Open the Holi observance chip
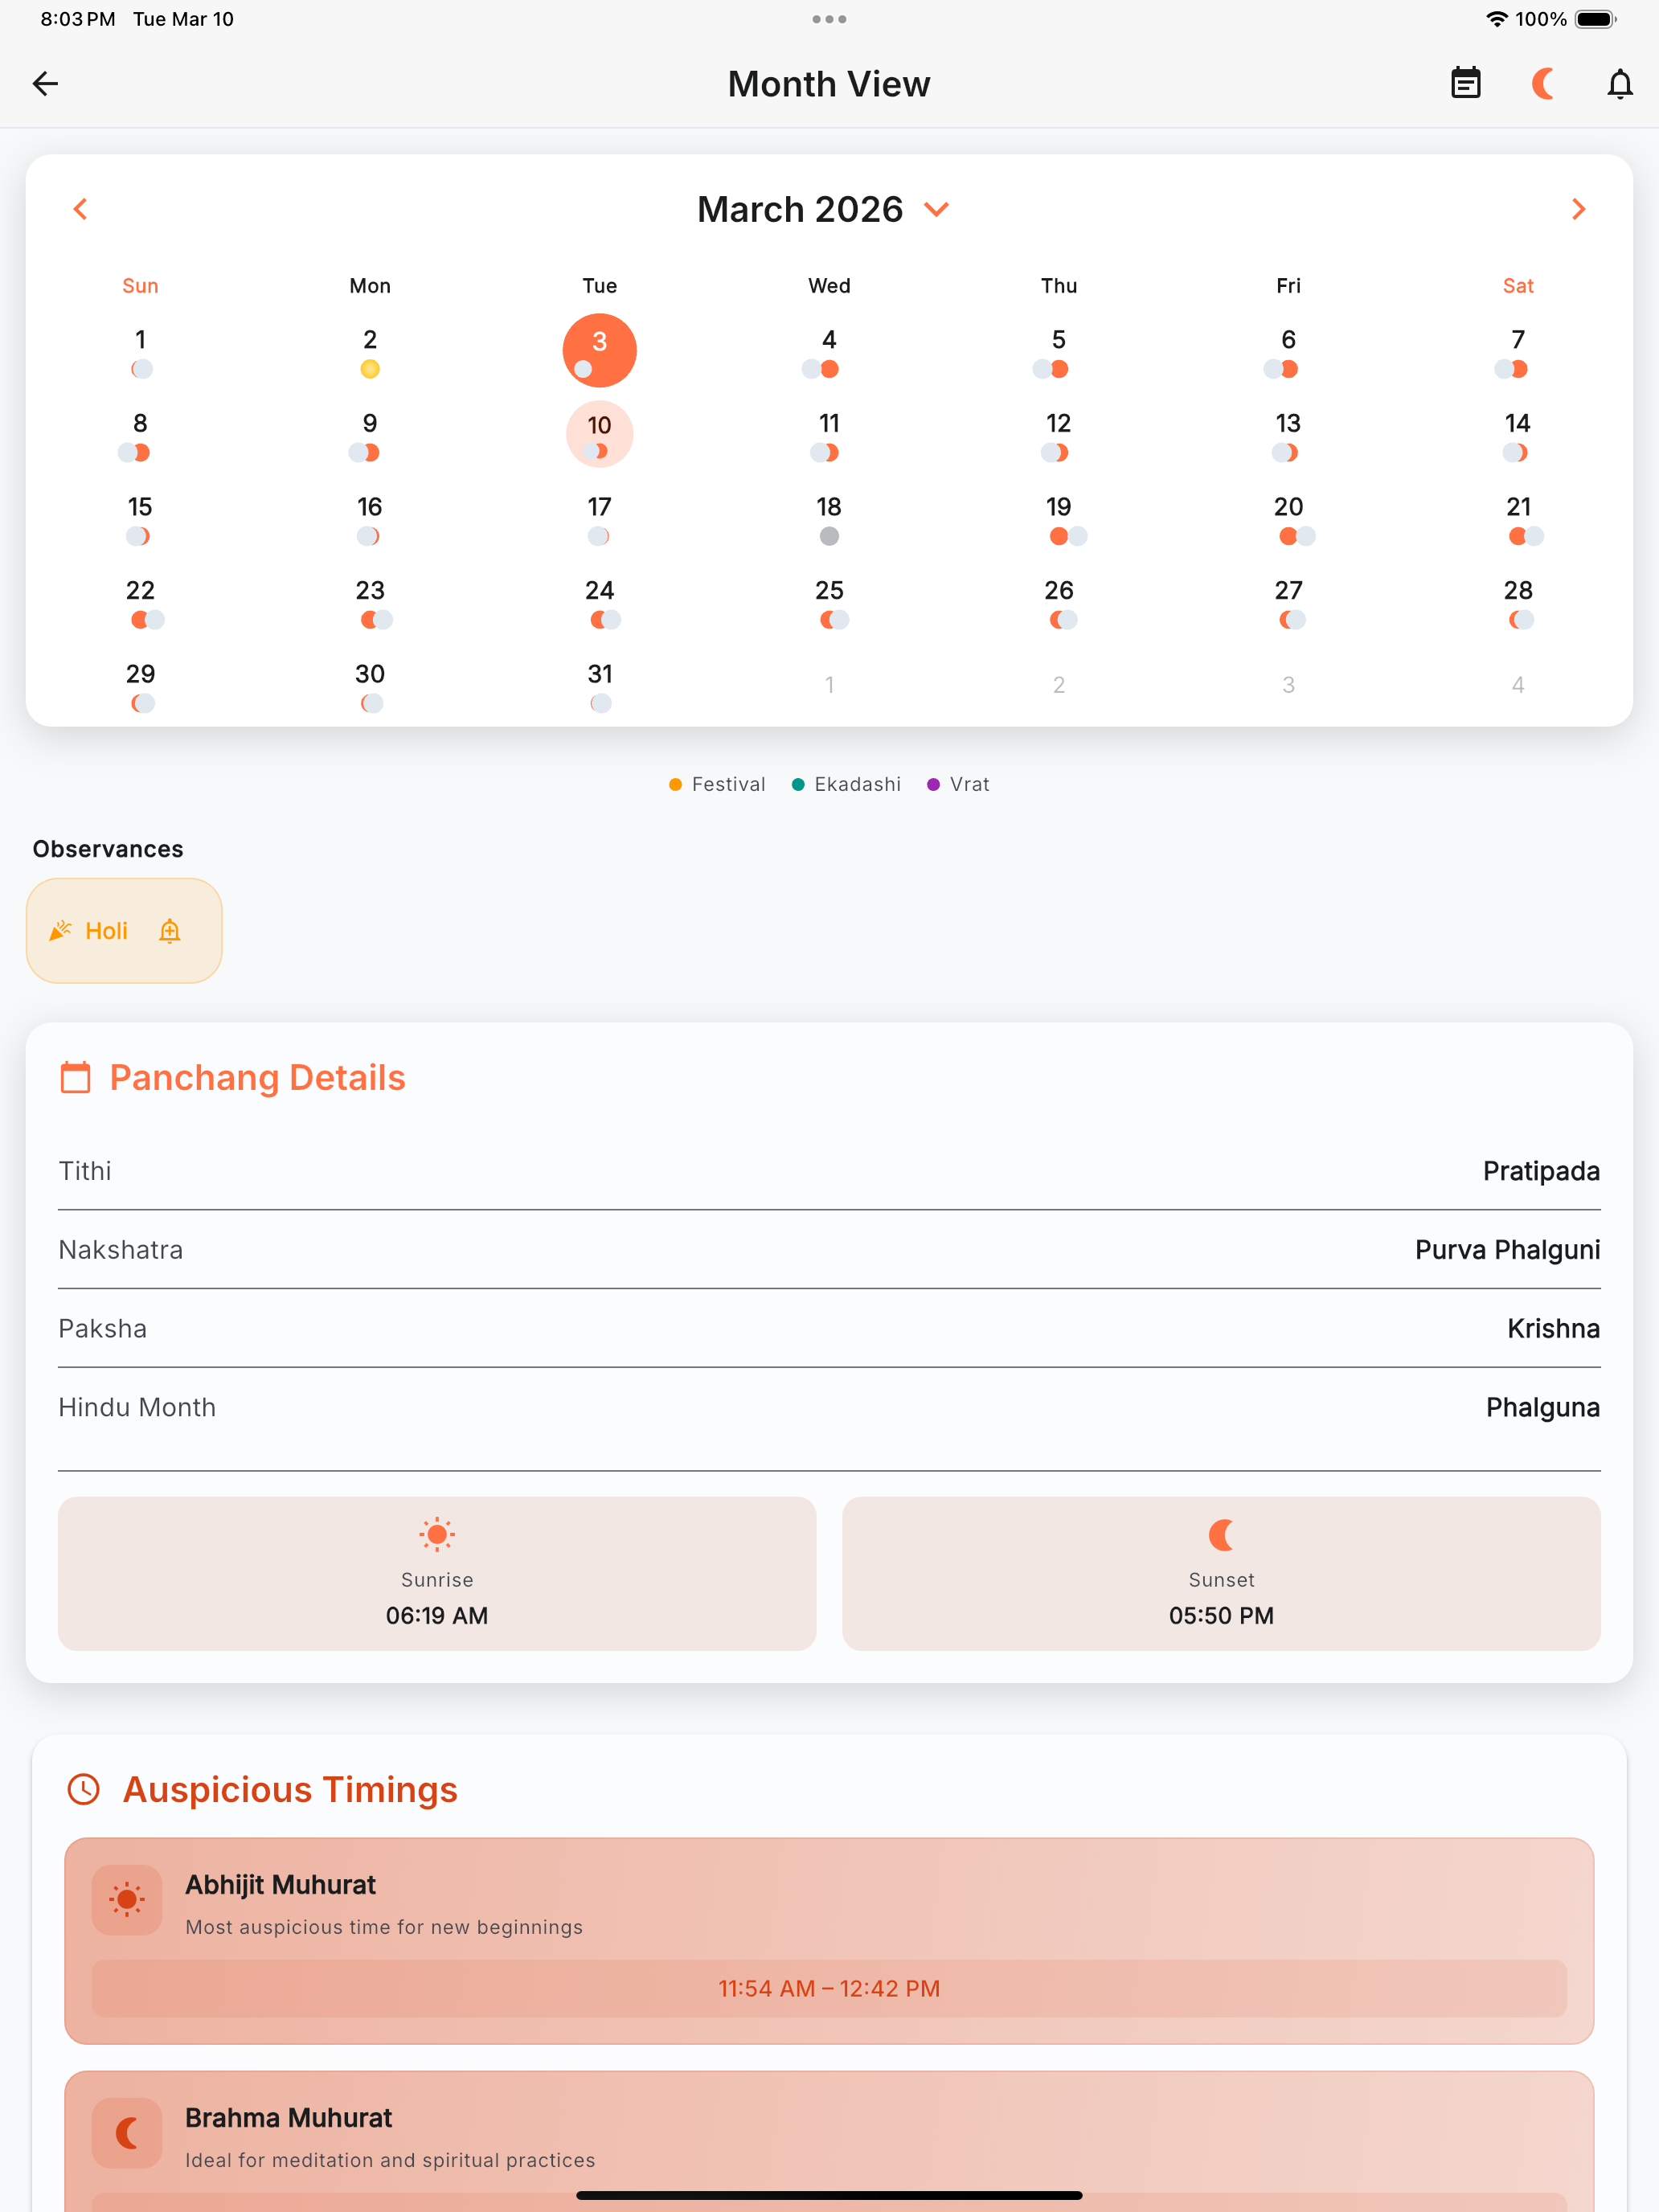The height and width of the screenshot is (2212, 1659). 124,931
